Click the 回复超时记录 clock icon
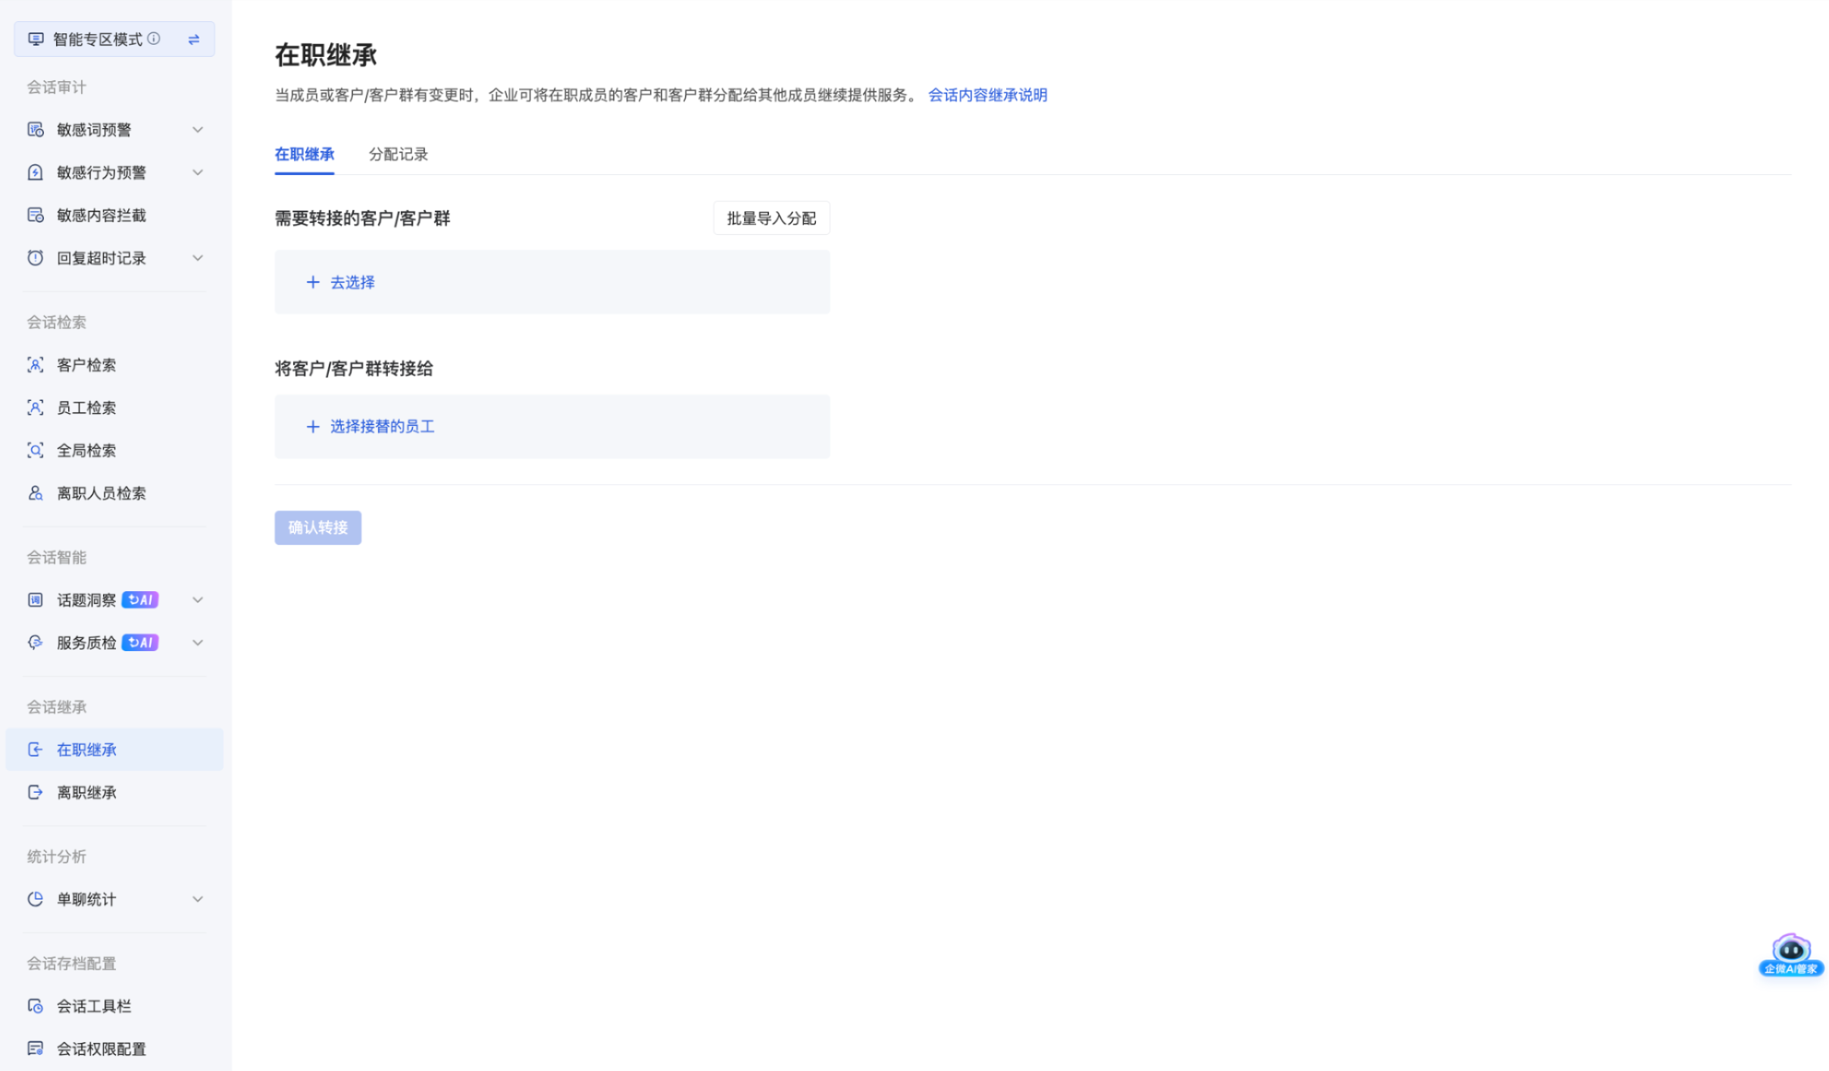The image size is (1829, 1071). pyautogui.click(x=36, y=258)
